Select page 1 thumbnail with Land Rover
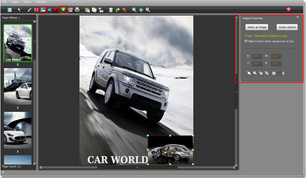 point(17,43)
